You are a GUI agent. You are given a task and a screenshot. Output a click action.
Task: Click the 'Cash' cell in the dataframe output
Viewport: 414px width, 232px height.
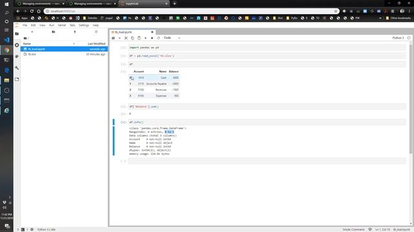click(164, 77)
